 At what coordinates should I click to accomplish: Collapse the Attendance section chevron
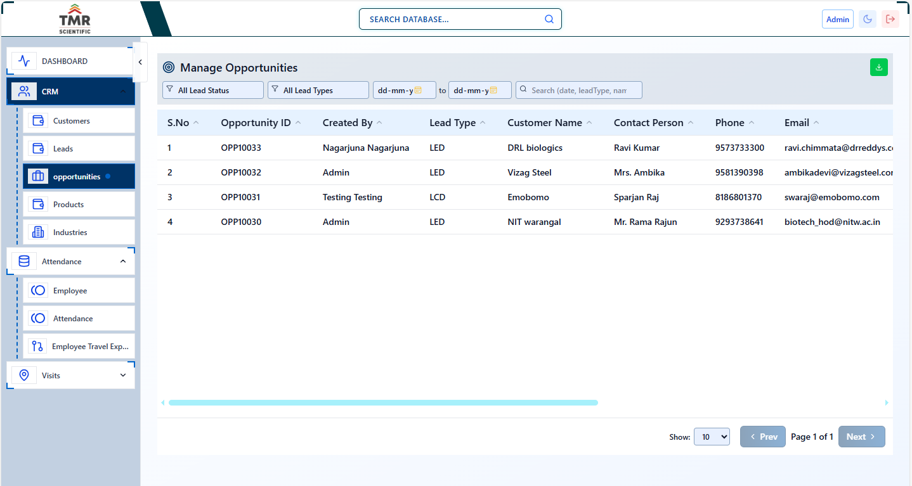tap(122, 260)
